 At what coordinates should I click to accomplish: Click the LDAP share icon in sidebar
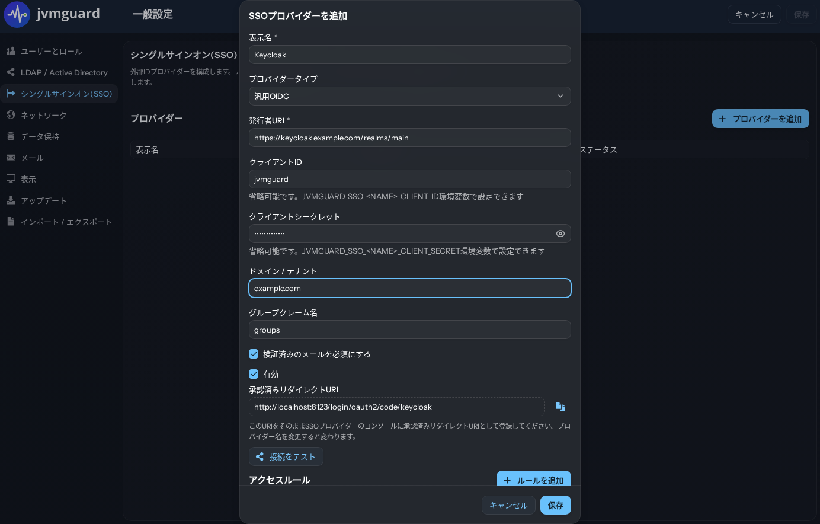click(11, 72)
